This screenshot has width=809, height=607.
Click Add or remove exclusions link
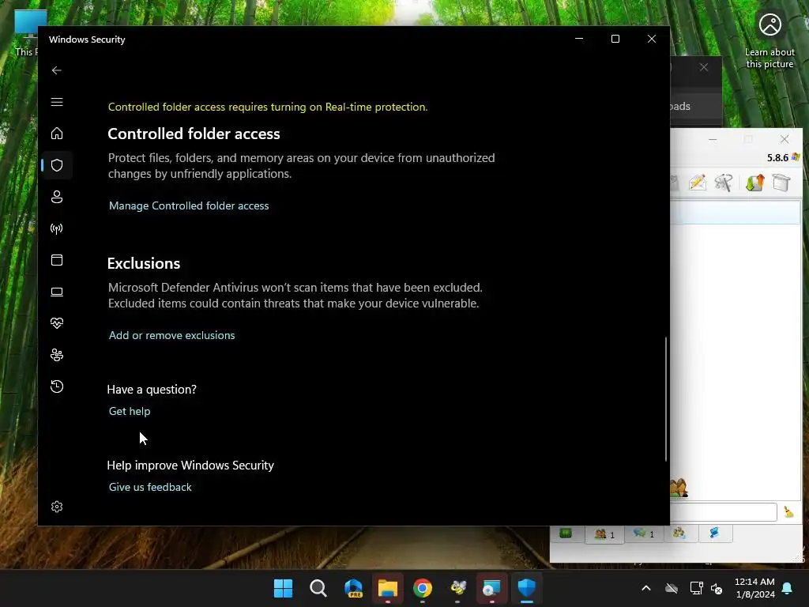(171, 335)
